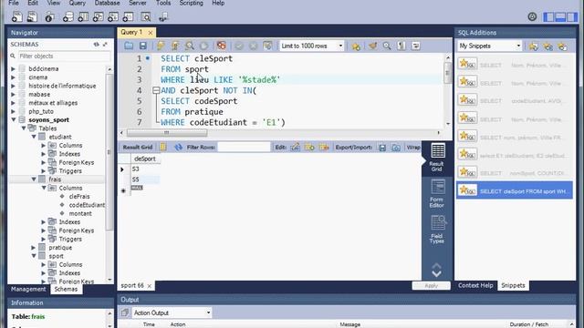Beautify query with the broom icon
Image resolution: width=584 pixels, height=328 pixels.
(372, 46)
